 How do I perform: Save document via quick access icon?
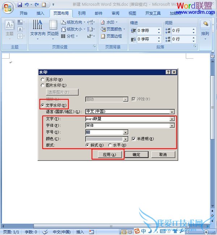[x=20, y=5]
